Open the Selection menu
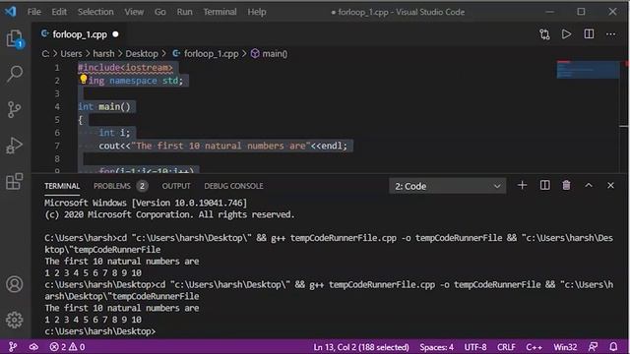630x354 pixels. coord(95,12)
